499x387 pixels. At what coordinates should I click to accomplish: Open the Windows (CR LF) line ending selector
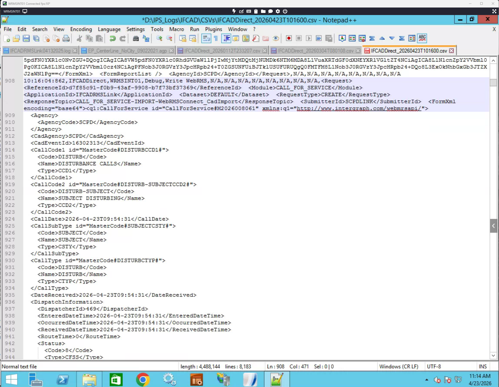point(399,366)
